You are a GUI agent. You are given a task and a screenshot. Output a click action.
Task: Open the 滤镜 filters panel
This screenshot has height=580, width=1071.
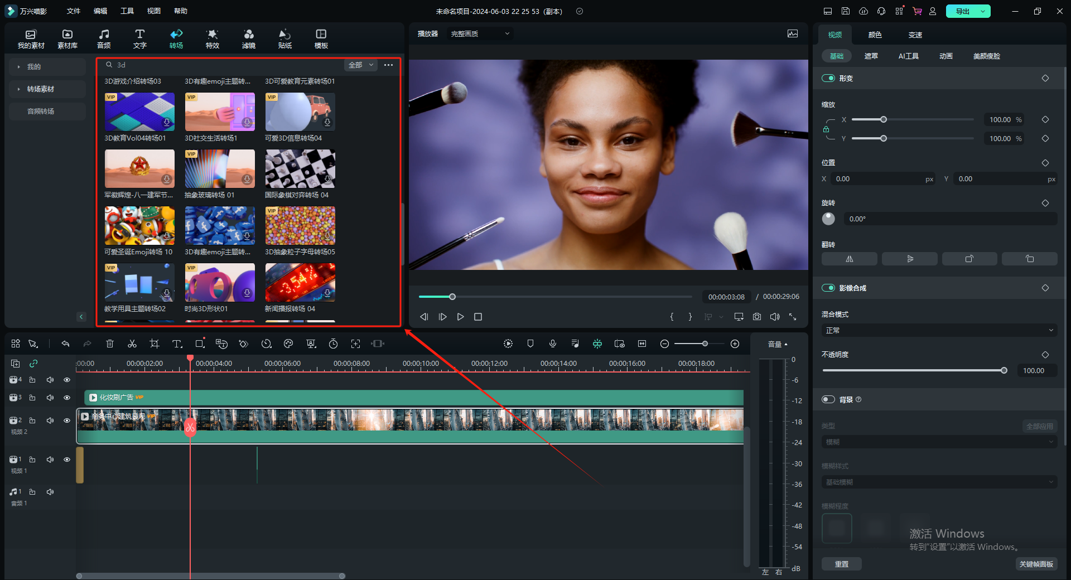249,38
